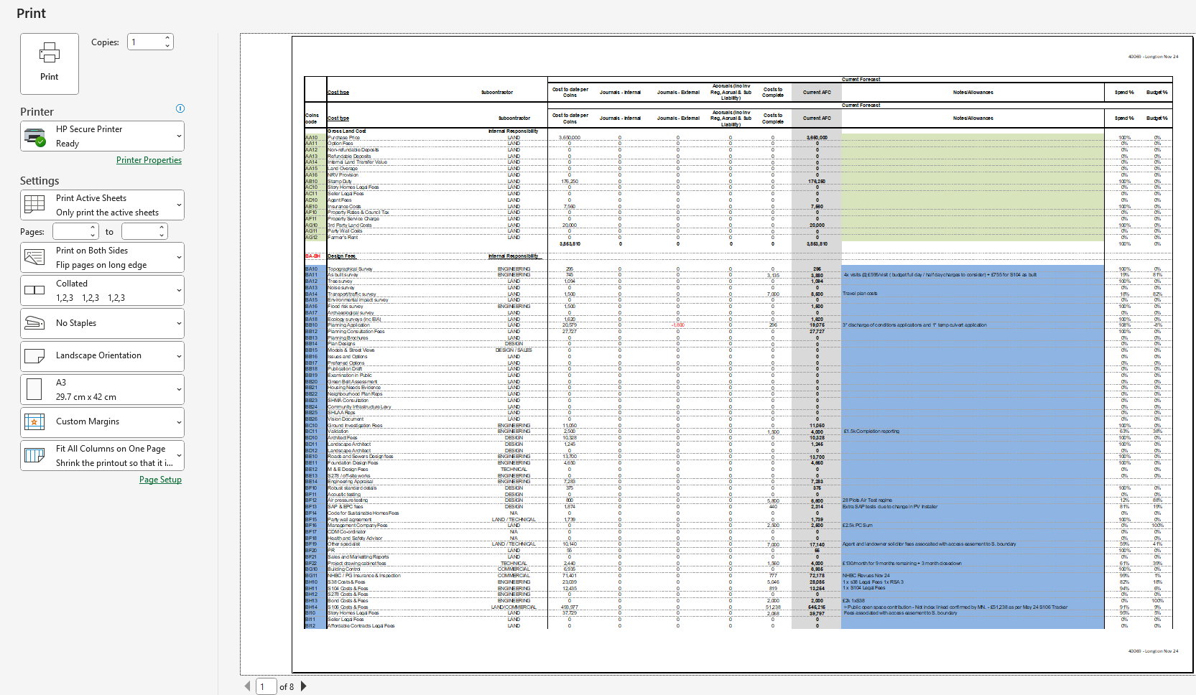The height and width of the screenshot is (695, 1196).
Task: Click 'Settings' section heading
Action: (x=40, y=181)
